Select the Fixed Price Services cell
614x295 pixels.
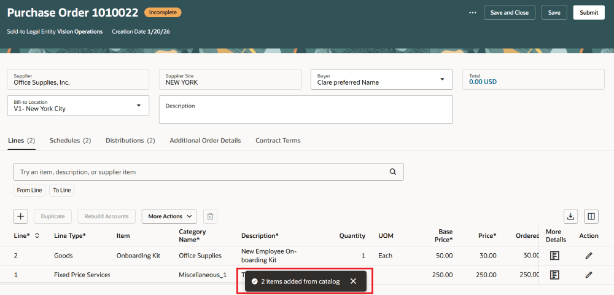tap(82, 275)
